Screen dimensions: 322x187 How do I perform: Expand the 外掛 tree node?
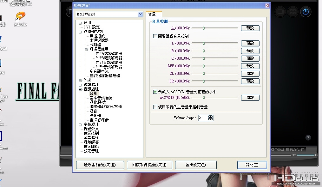tap(80, 81)
